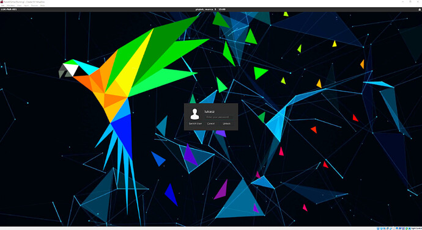Open the shared folders status icon
The width and height of the screenshot is (422, 230).
(394, 228)
